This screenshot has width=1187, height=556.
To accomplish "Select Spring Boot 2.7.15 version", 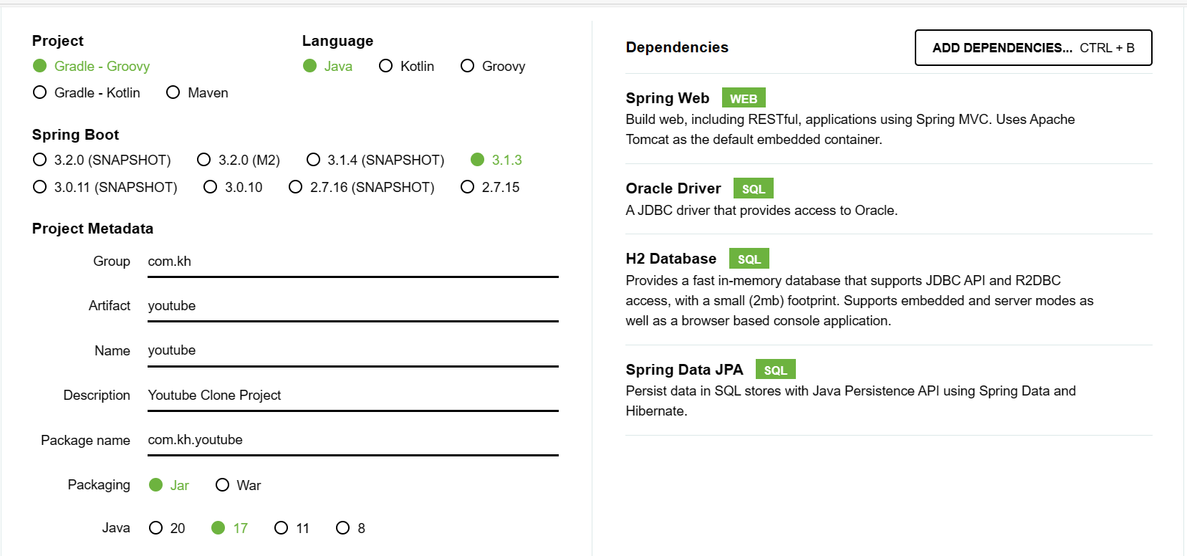I will tap(468, 187).
